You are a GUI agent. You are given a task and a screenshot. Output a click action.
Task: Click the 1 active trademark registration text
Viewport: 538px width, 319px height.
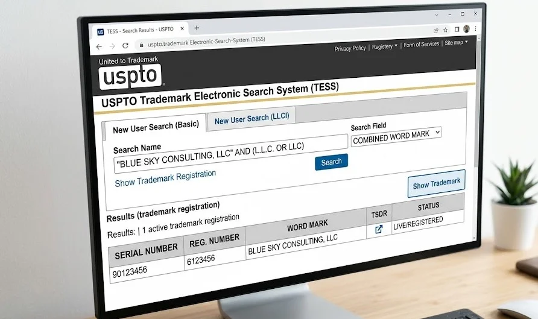[x=191, y=225]
